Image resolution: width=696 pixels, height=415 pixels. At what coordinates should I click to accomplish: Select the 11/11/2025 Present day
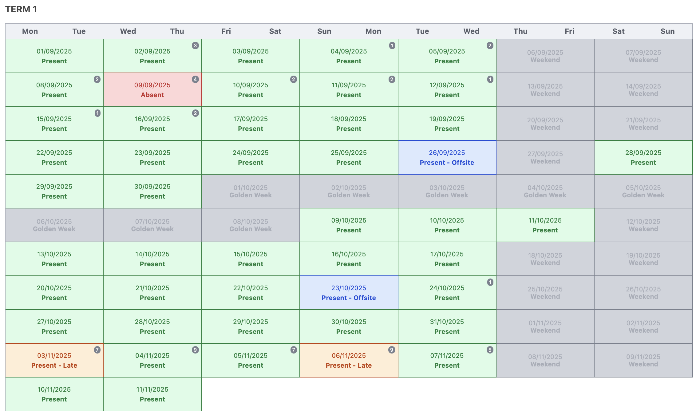click(152, 394)
